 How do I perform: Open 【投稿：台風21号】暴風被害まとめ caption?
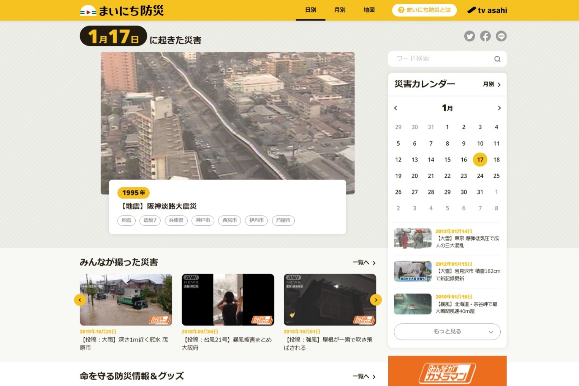(x=227, y=344)
